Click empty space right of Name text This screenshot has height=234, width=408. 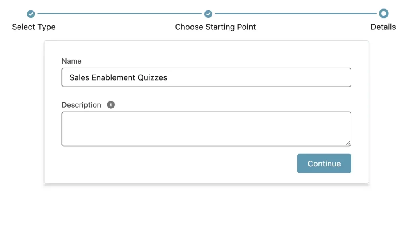coord(259,77)
